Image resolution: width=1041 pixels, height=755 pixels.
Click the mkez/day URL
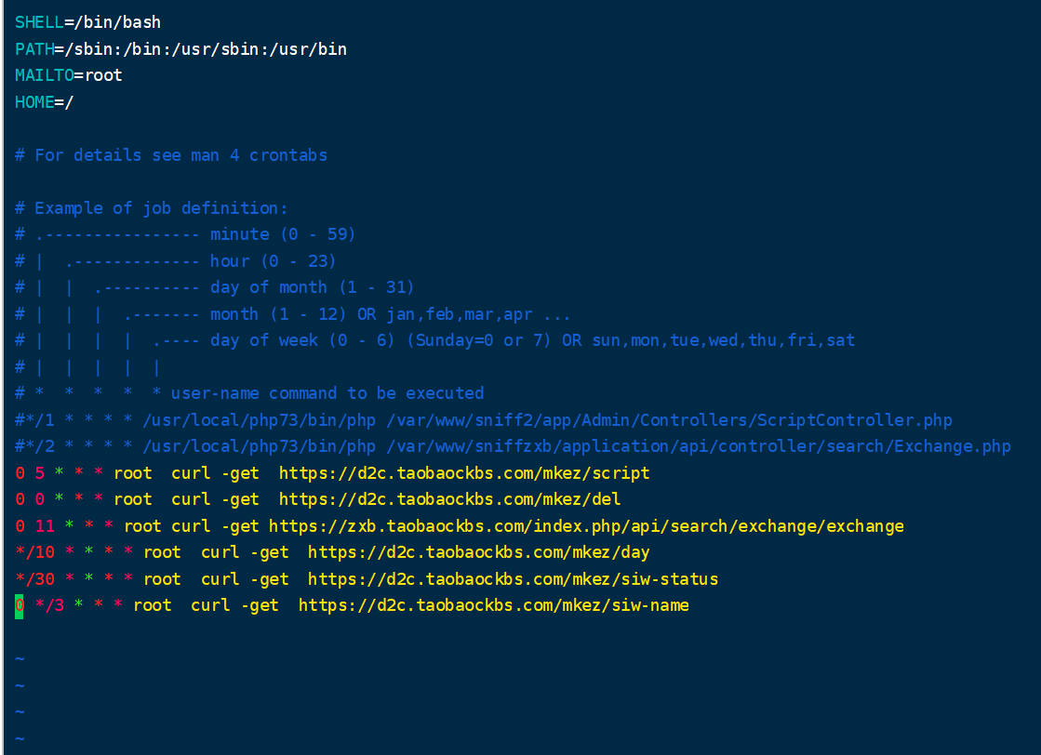tap(478, 552)
